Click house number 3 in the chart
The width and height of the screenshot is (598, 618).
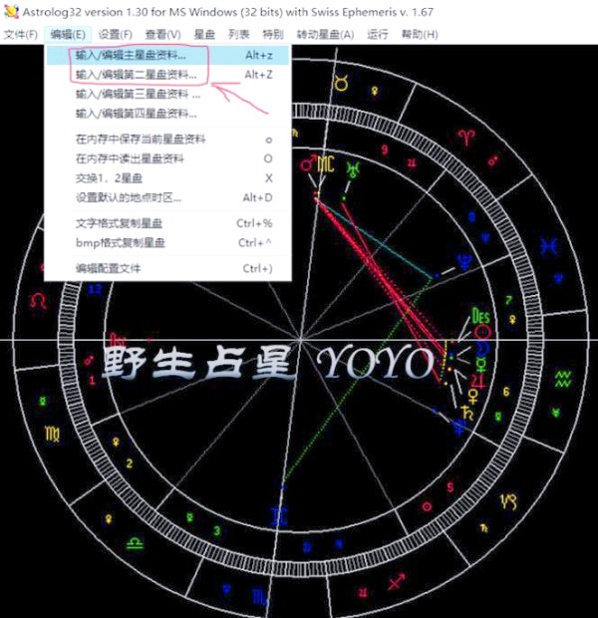217,531
